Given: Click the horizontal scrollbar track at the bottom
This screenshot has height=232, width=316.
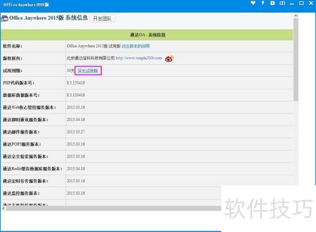Looking at the screenshot, I should (x=114, y=208).
